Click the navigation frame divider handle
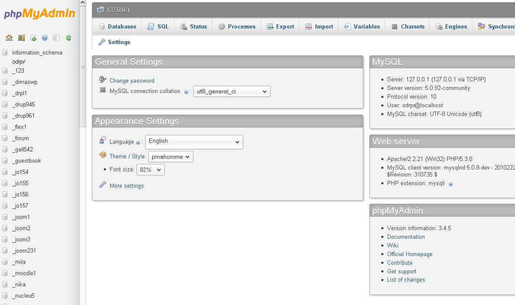Viewport: 515px width, 305px height. pos(83,67)
